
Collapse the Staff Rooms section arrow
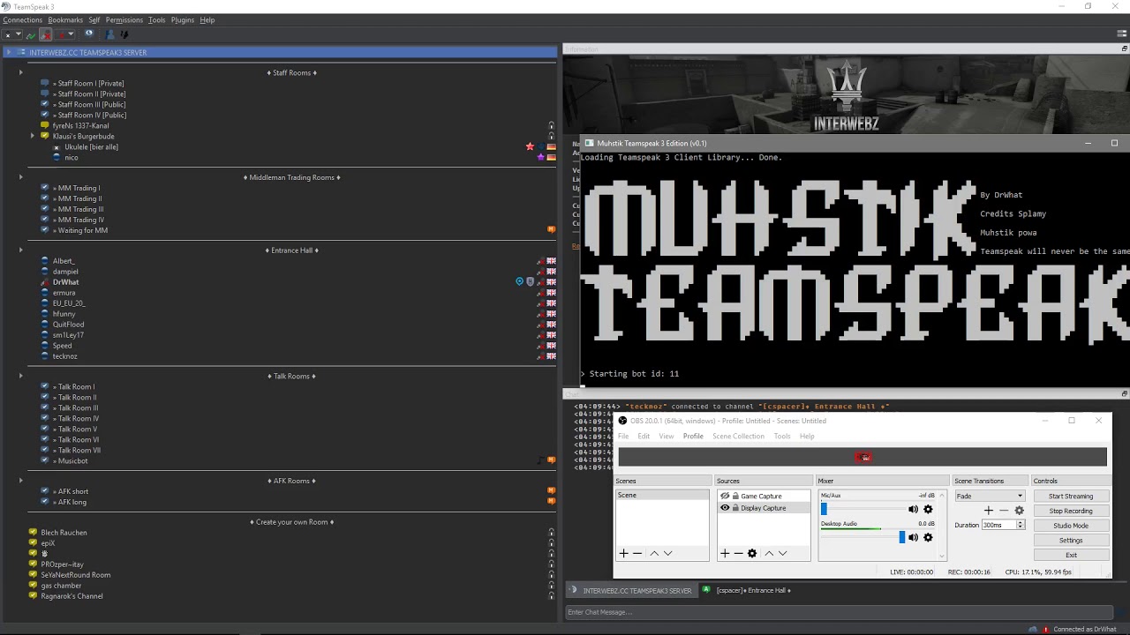coord(20,72)
